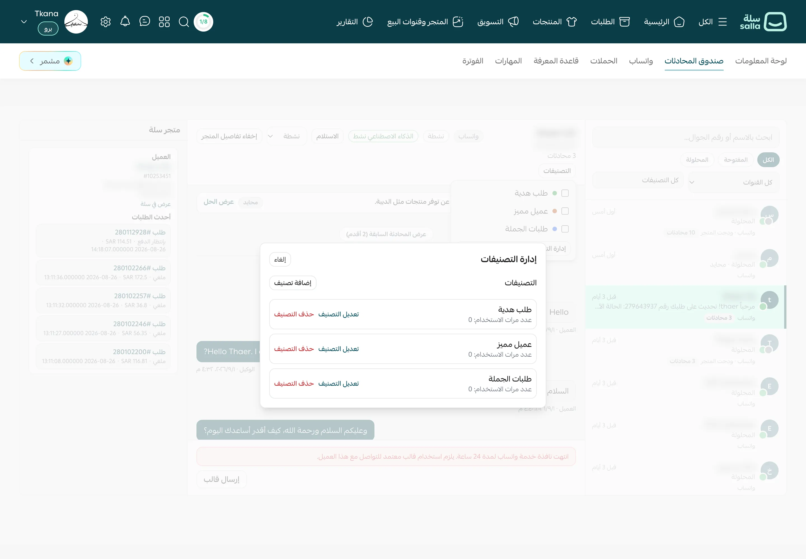The height and width of the screenshot is (559, 806).
Task: Check the عميل مميز checkbox
Action: pos(565,211)
